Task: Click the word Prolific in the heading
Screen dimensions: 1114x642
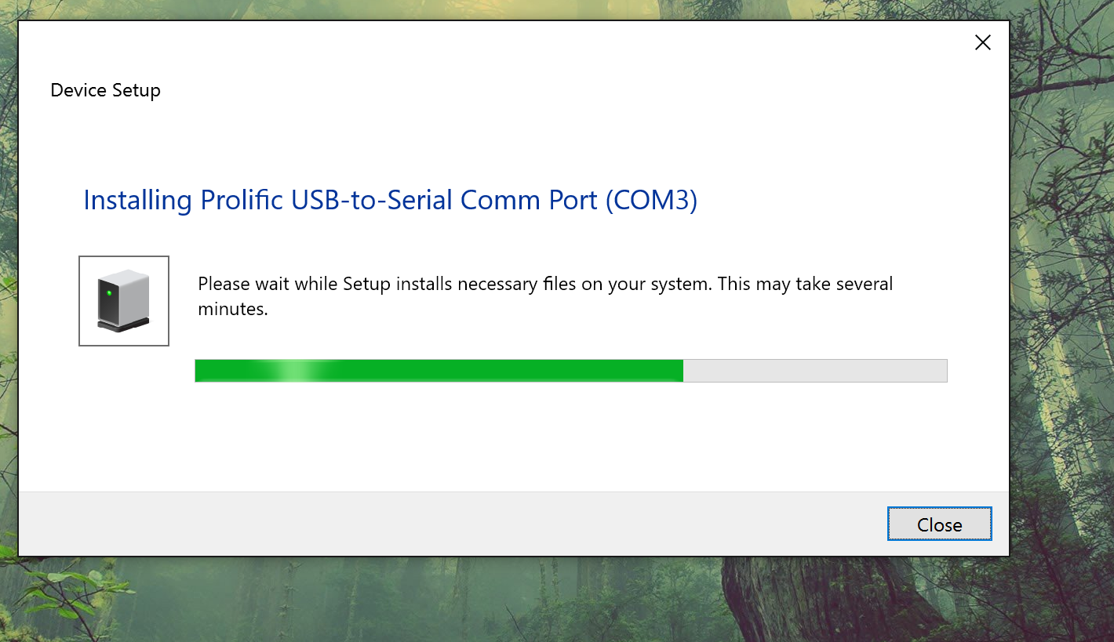Action: point(242,201)
